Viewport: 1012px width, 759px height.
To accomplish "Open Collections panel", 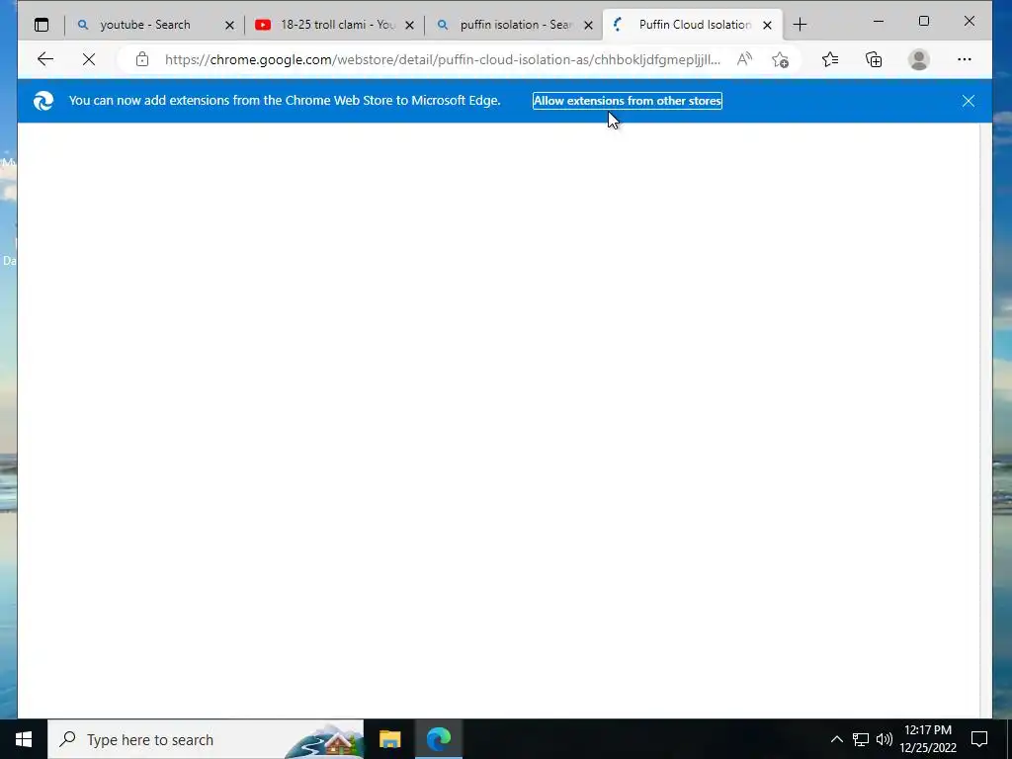I will point(874,59).
